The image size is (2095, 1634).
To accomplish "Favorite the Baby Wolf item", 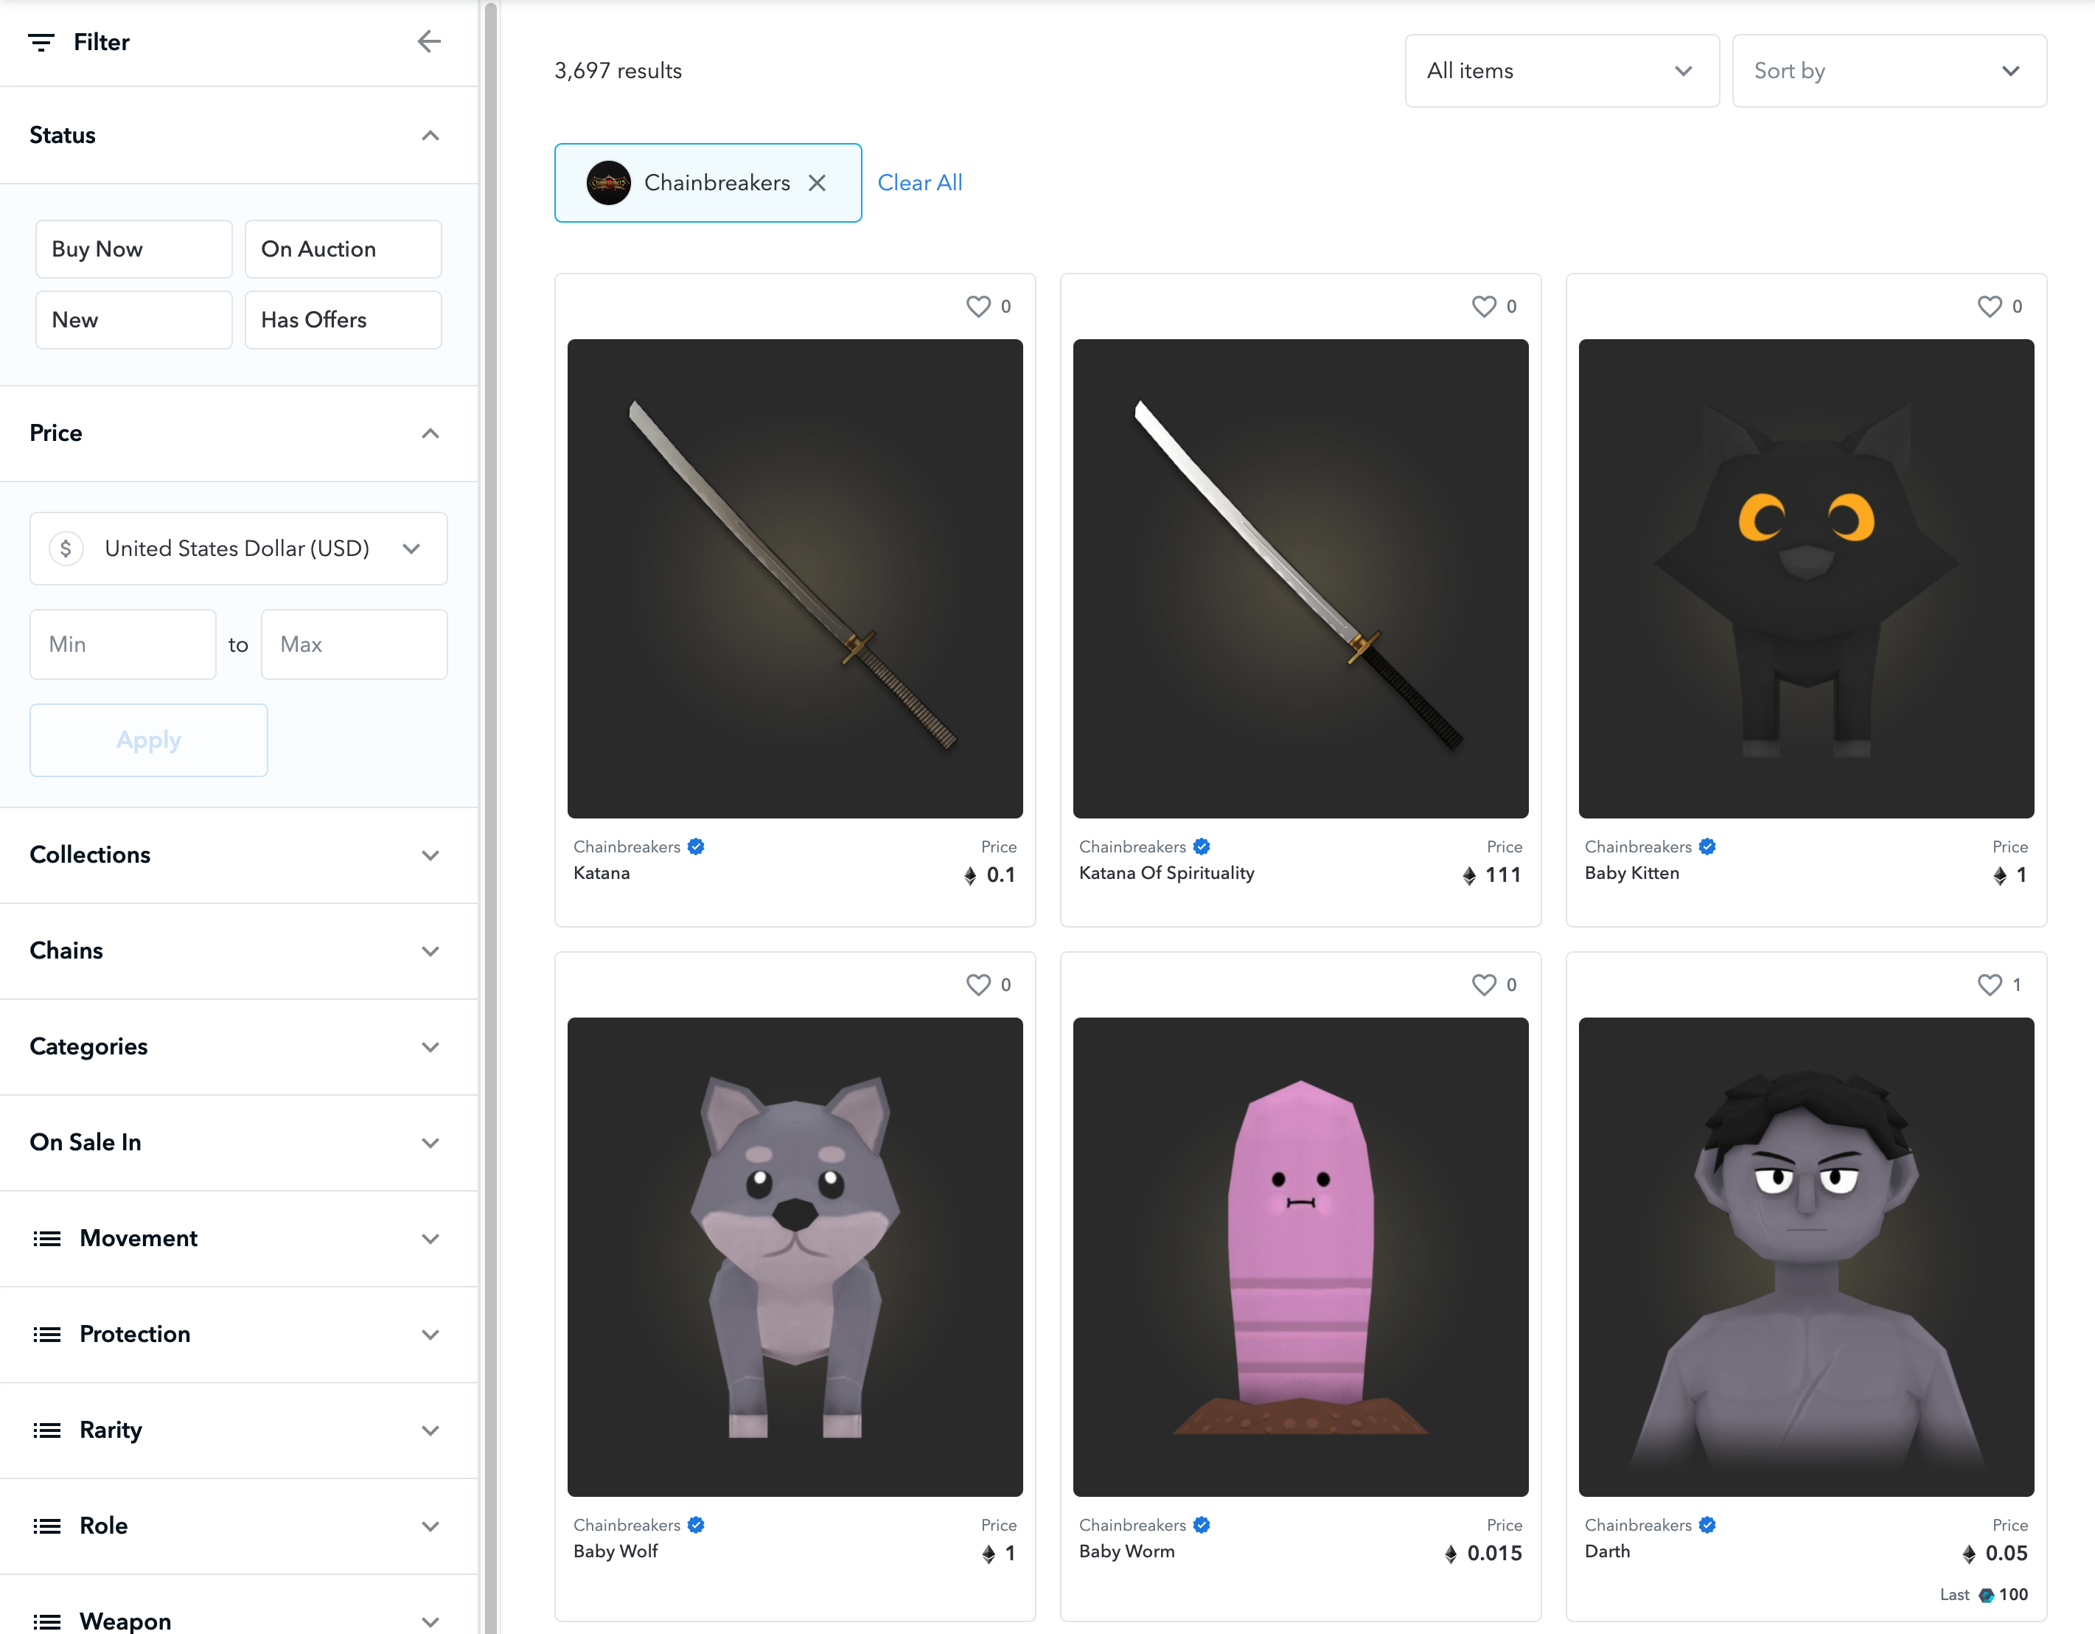I will tap(977, 984).
